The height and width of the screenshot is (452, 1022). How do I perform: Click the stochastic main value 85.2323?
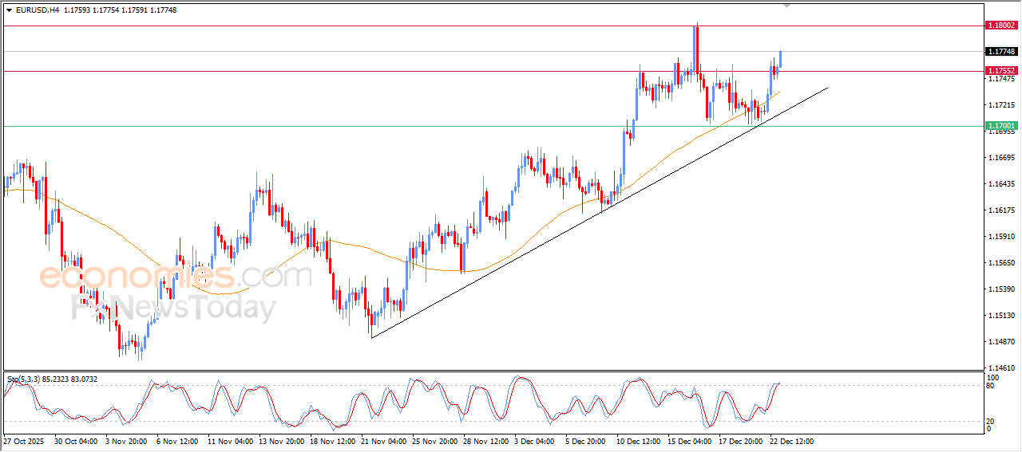[54, 379]
